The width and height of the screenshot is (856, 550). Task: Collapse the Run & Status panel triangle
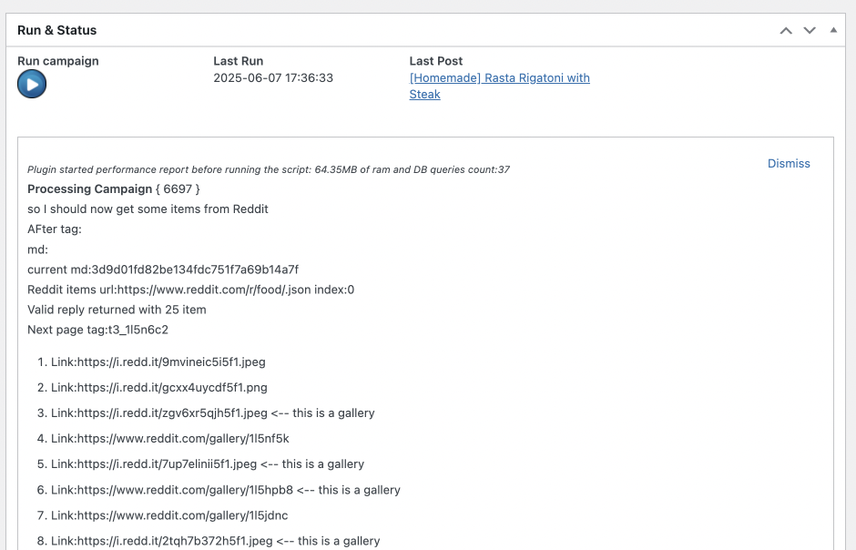pyautogui.click(x=832, y=30)
